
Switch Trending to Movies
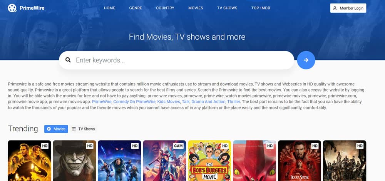56,129
